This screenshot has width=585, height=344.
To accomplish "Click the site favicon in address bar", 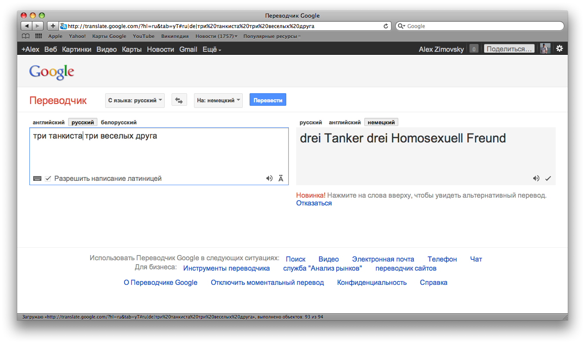I will 63,26.
